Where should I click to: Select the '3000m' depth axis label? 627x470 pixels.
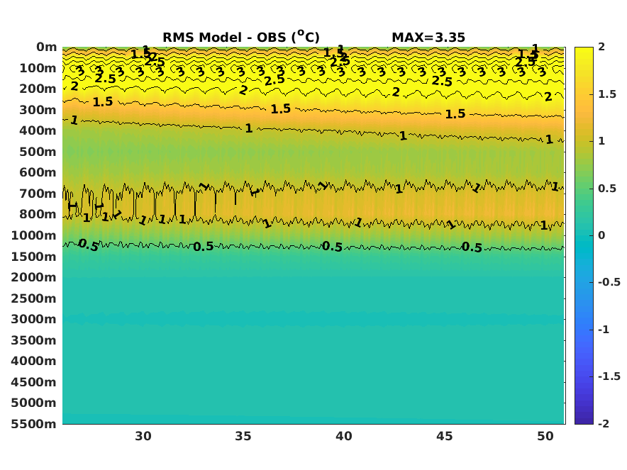(33, 319)
